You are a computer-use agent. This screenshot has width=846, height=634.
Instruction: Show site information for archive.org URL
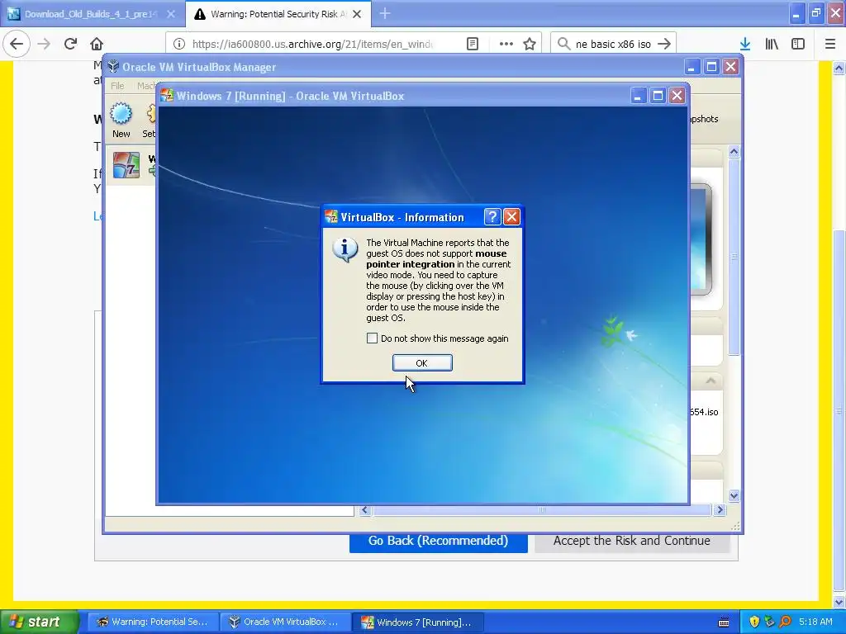tap(179, 44)
